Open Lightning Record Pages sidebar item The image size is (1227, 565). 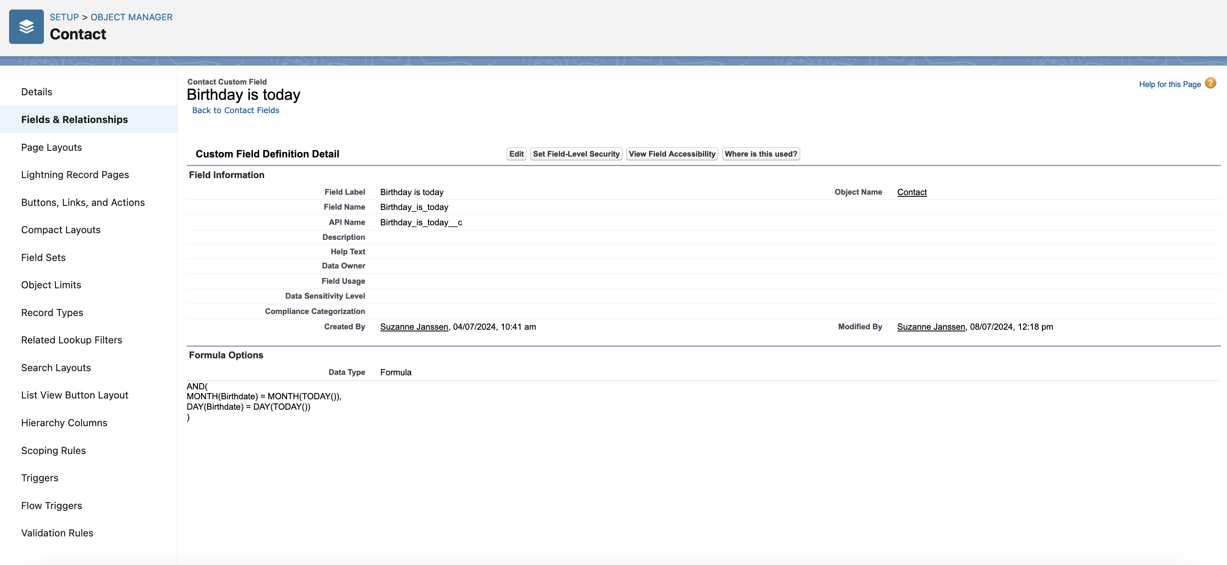point(75,175)
